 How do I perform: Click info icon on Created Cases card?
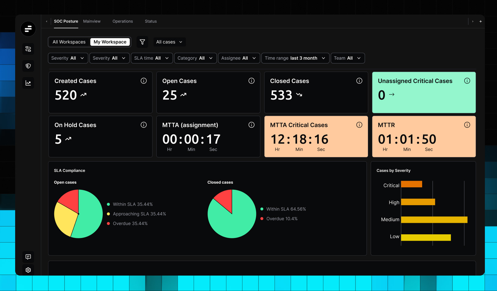click(x=144, y=81)
